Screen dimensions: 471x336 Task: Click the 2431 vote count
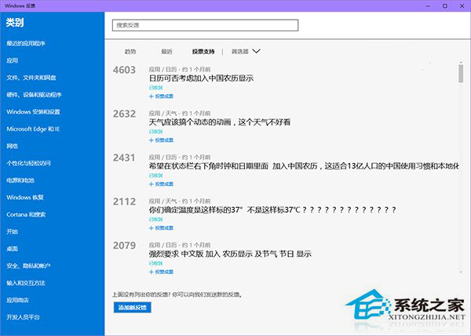pyautogui.click(x=124, y=157)
